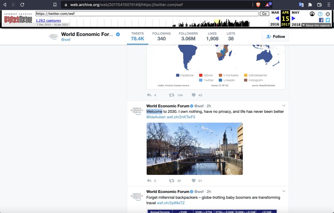
Task: Jump to year 2016 captures
Action: (275, 24)
